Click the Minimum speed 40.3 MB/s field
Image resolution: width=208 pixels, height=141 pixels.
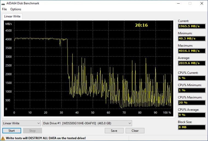(192, 38)
